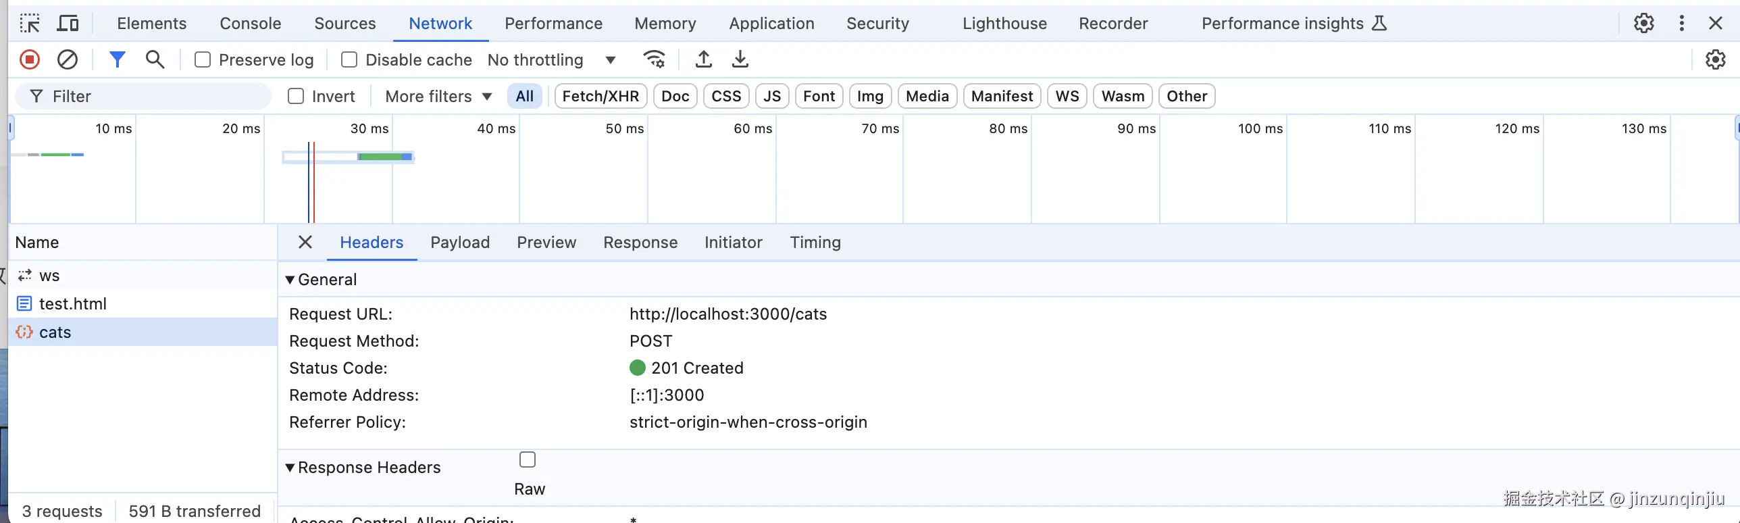
Task: Open the Payload tab
Action: 460,243
